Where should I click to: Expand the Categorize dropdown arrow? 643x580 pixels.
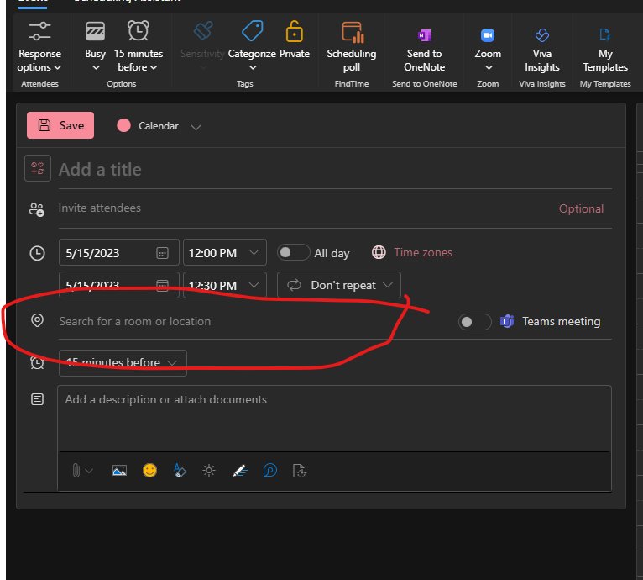pyautogui.click(x=253, y=68)
